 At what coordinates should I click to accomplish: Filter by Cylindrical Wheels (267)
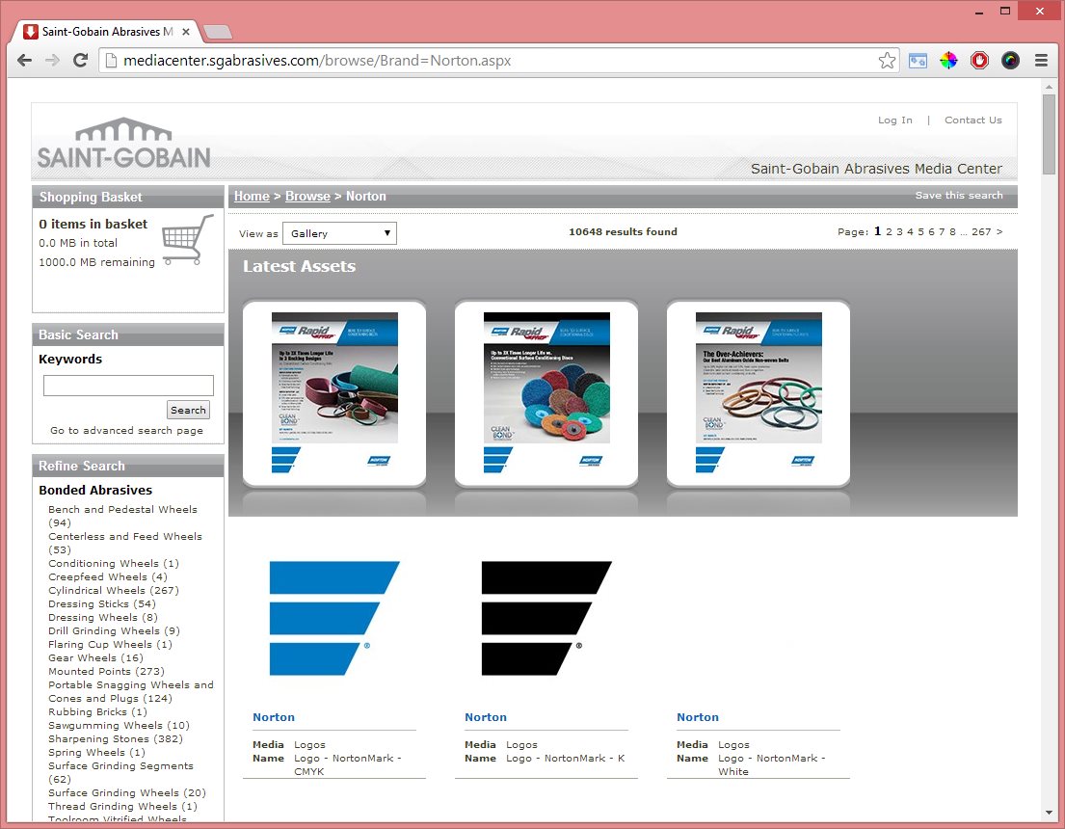point(114,591)
